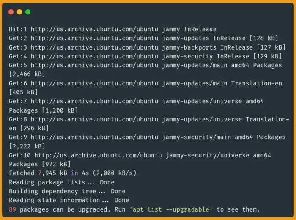Click the 'Get:6' jammy-updates/main Translation-en line
Viewport: 296px width, 220px height.
click(145, 83)
